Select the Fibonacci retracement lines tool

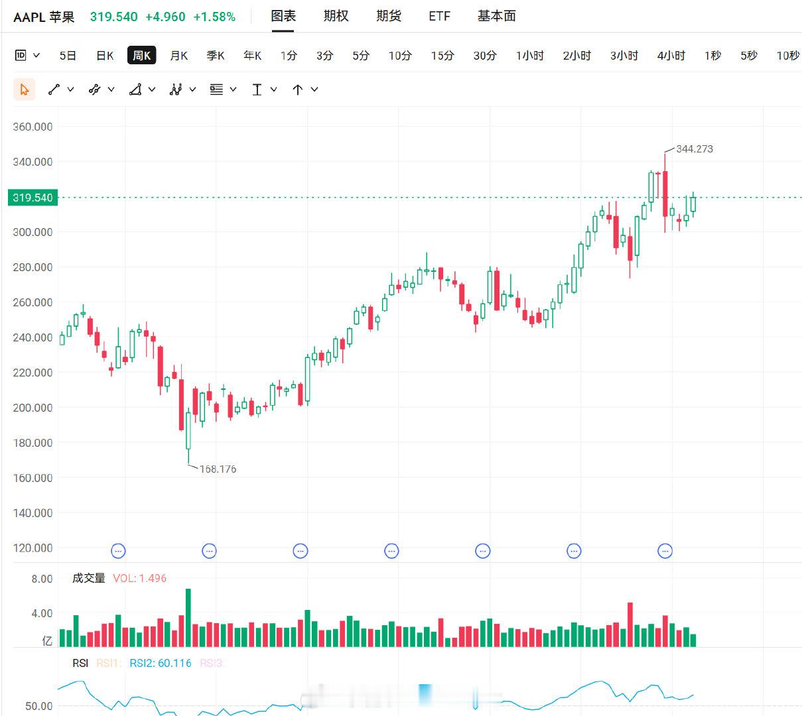pyautogui.click(x=216, y=89)
